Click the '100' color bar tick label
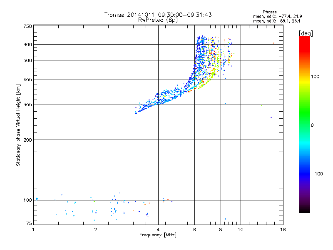333x250 pixels. pyautogui.click(x=315, y=77)
